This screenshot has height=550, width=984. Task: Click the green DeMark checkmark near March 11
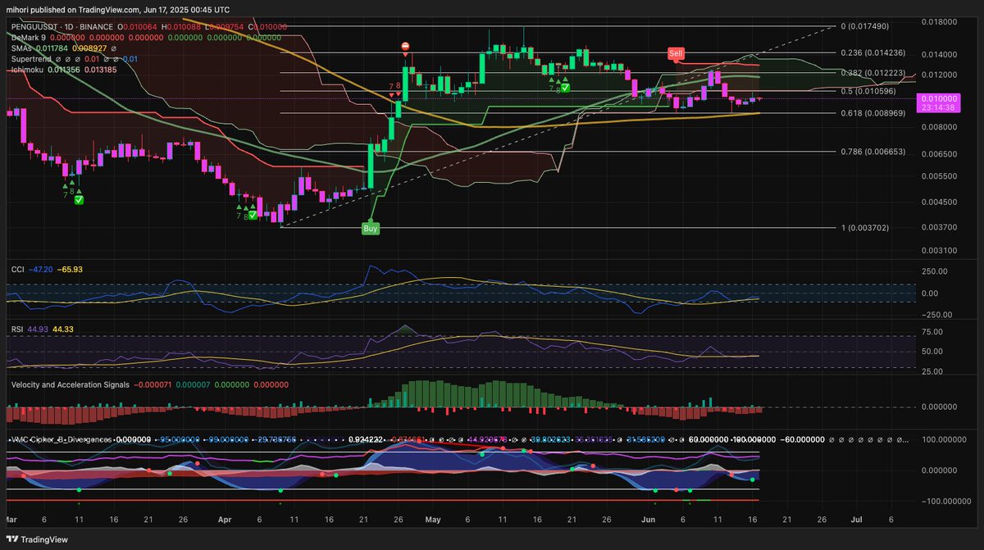tap(79, 200)
